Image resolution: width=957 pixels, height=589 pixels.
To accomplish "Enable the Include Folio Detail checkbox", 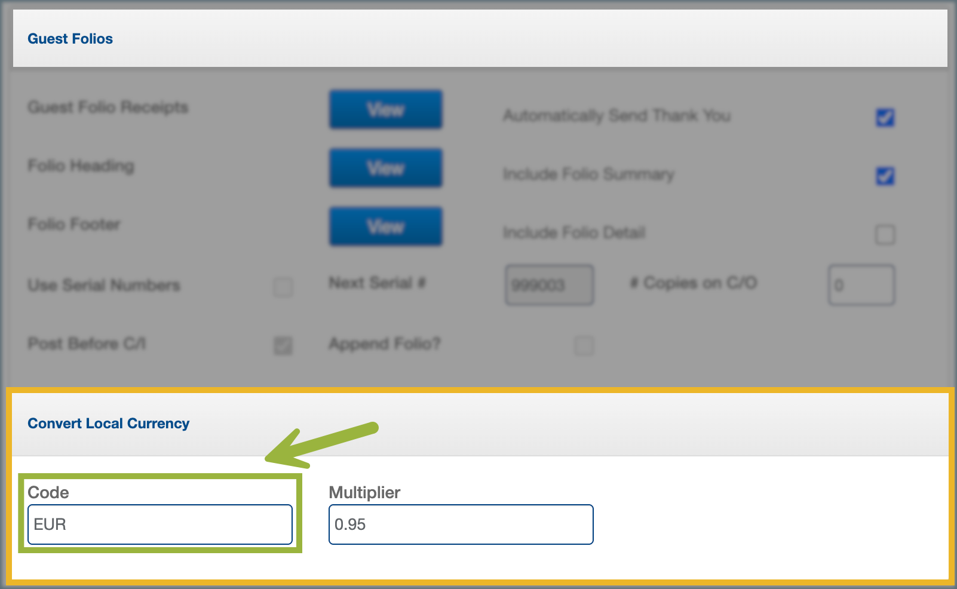I will [x=885, y=234].
